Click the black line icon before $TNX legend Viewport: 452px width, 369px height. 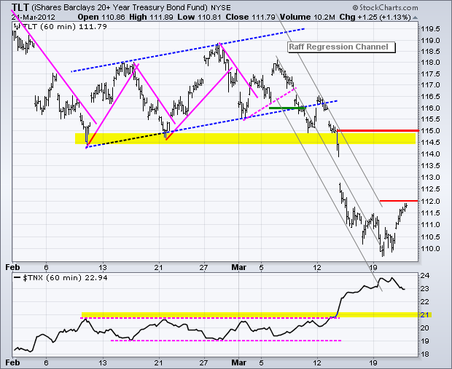pos(17,278)
